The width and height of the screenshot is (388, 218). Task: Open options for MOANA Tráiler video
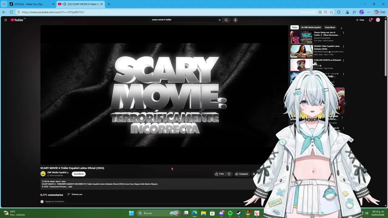pos(343,47)
